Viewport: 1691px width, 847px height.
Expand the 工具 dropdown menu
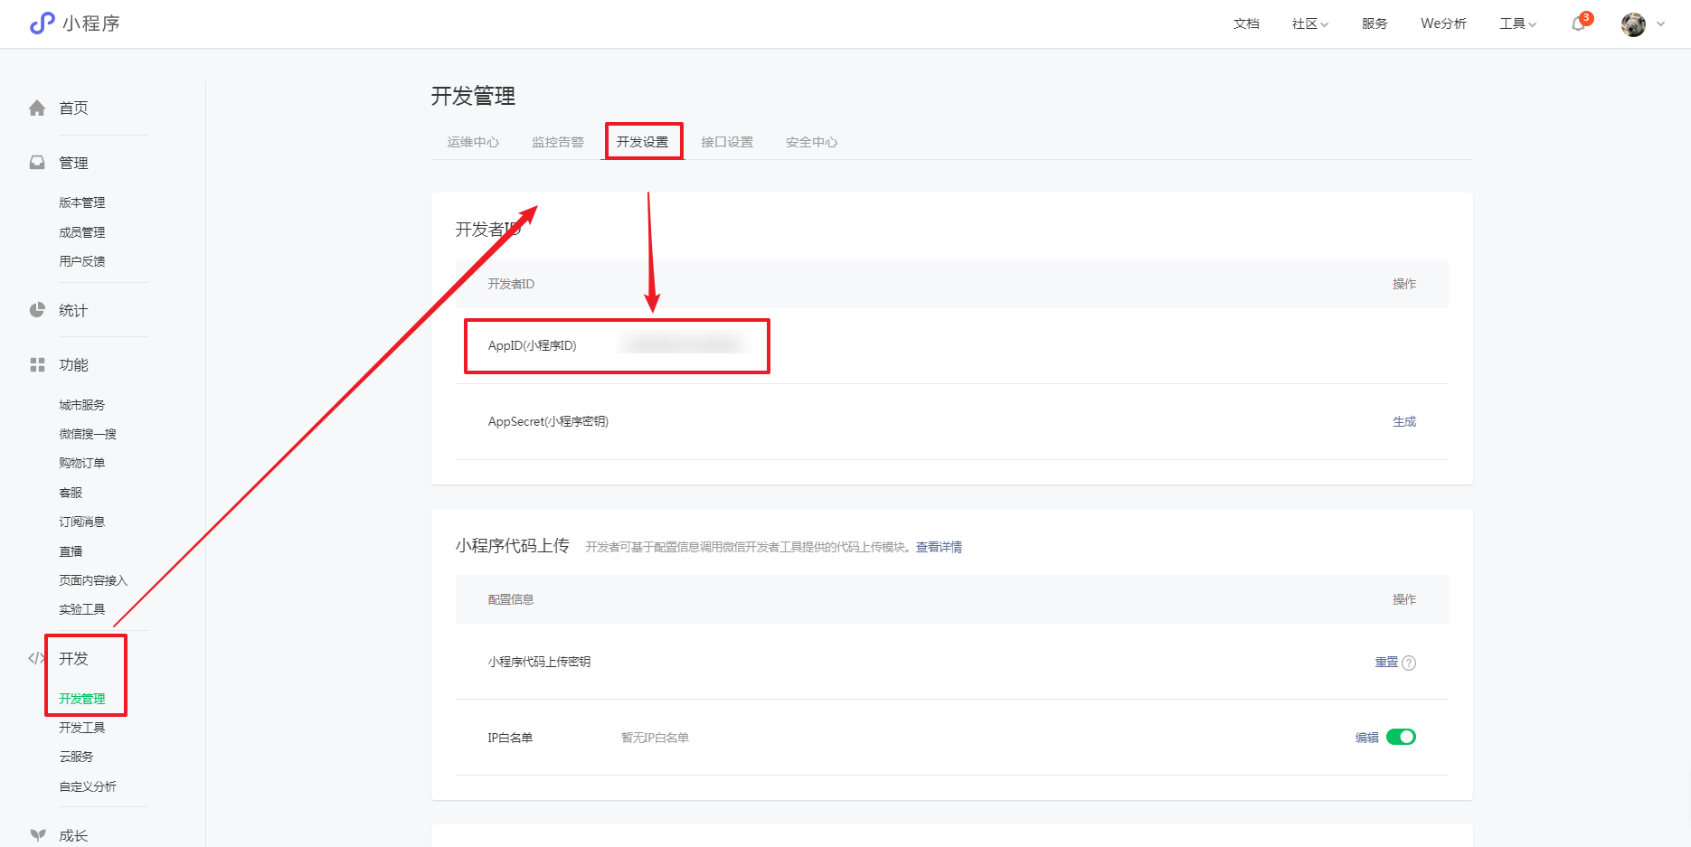click(1517, 24)
